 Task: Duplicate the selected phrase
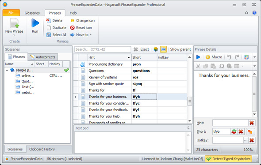pyautogui.click(x=57, y=27)
